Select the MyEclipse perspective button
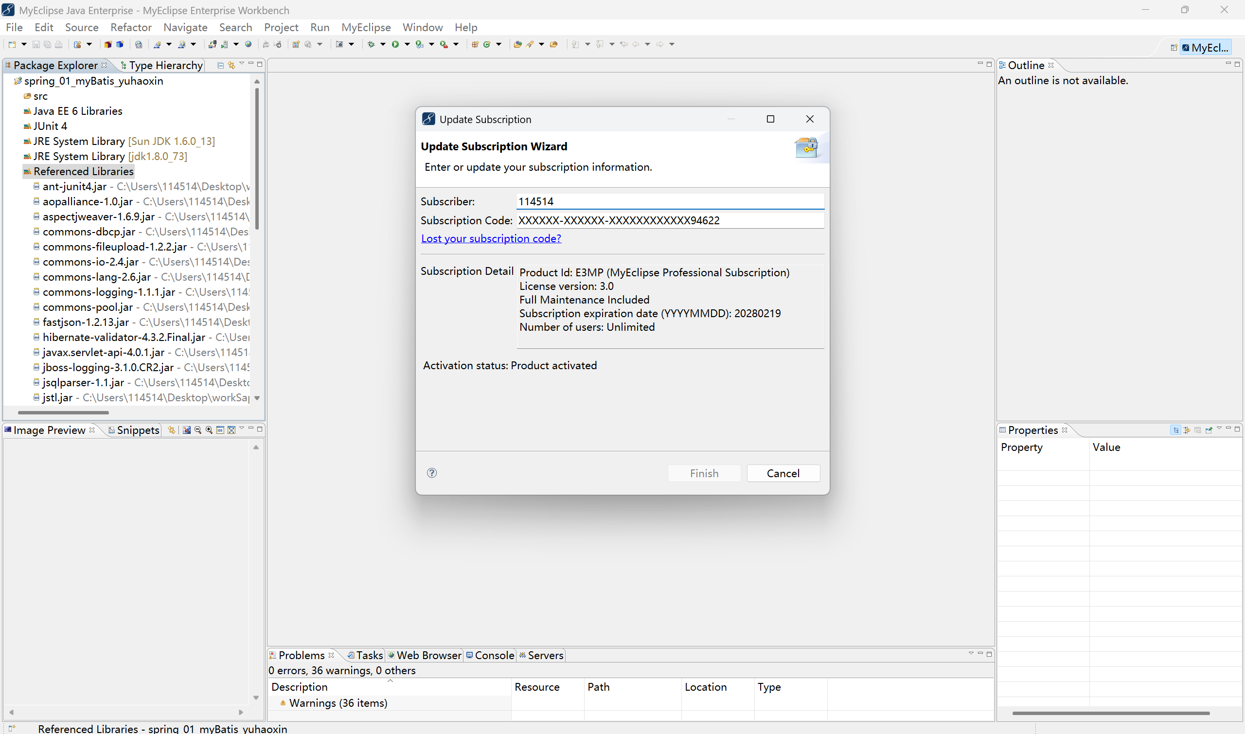Screen dimensions: 1245x734 (1206, 48)
